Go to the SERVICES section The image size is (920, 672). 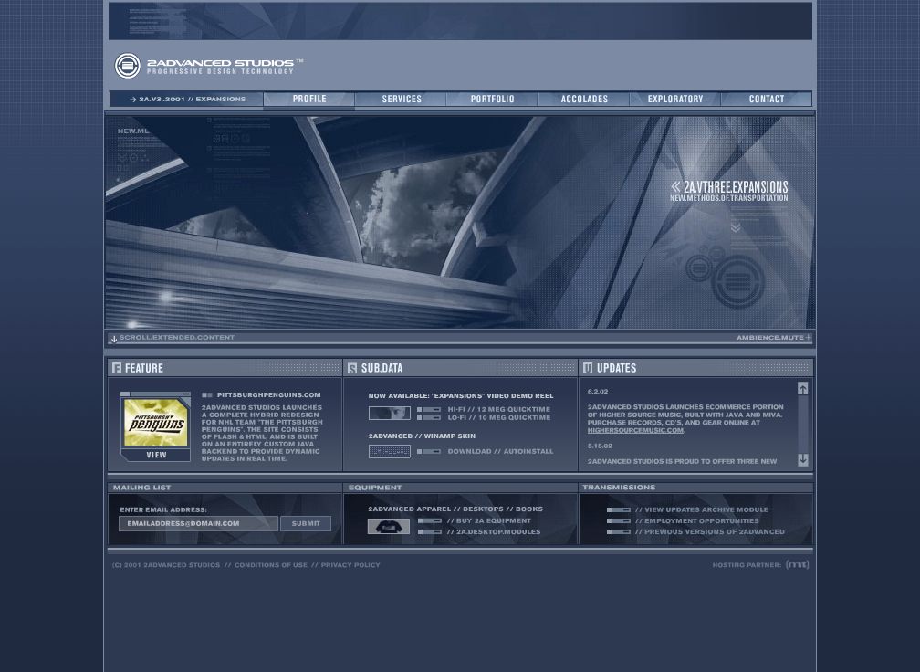tap(402, 100)
